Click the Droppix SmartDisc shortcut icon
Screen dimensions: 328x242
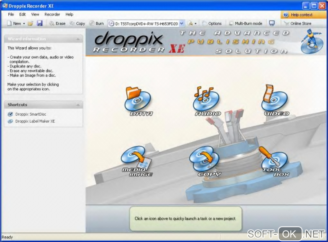point(10,114)
